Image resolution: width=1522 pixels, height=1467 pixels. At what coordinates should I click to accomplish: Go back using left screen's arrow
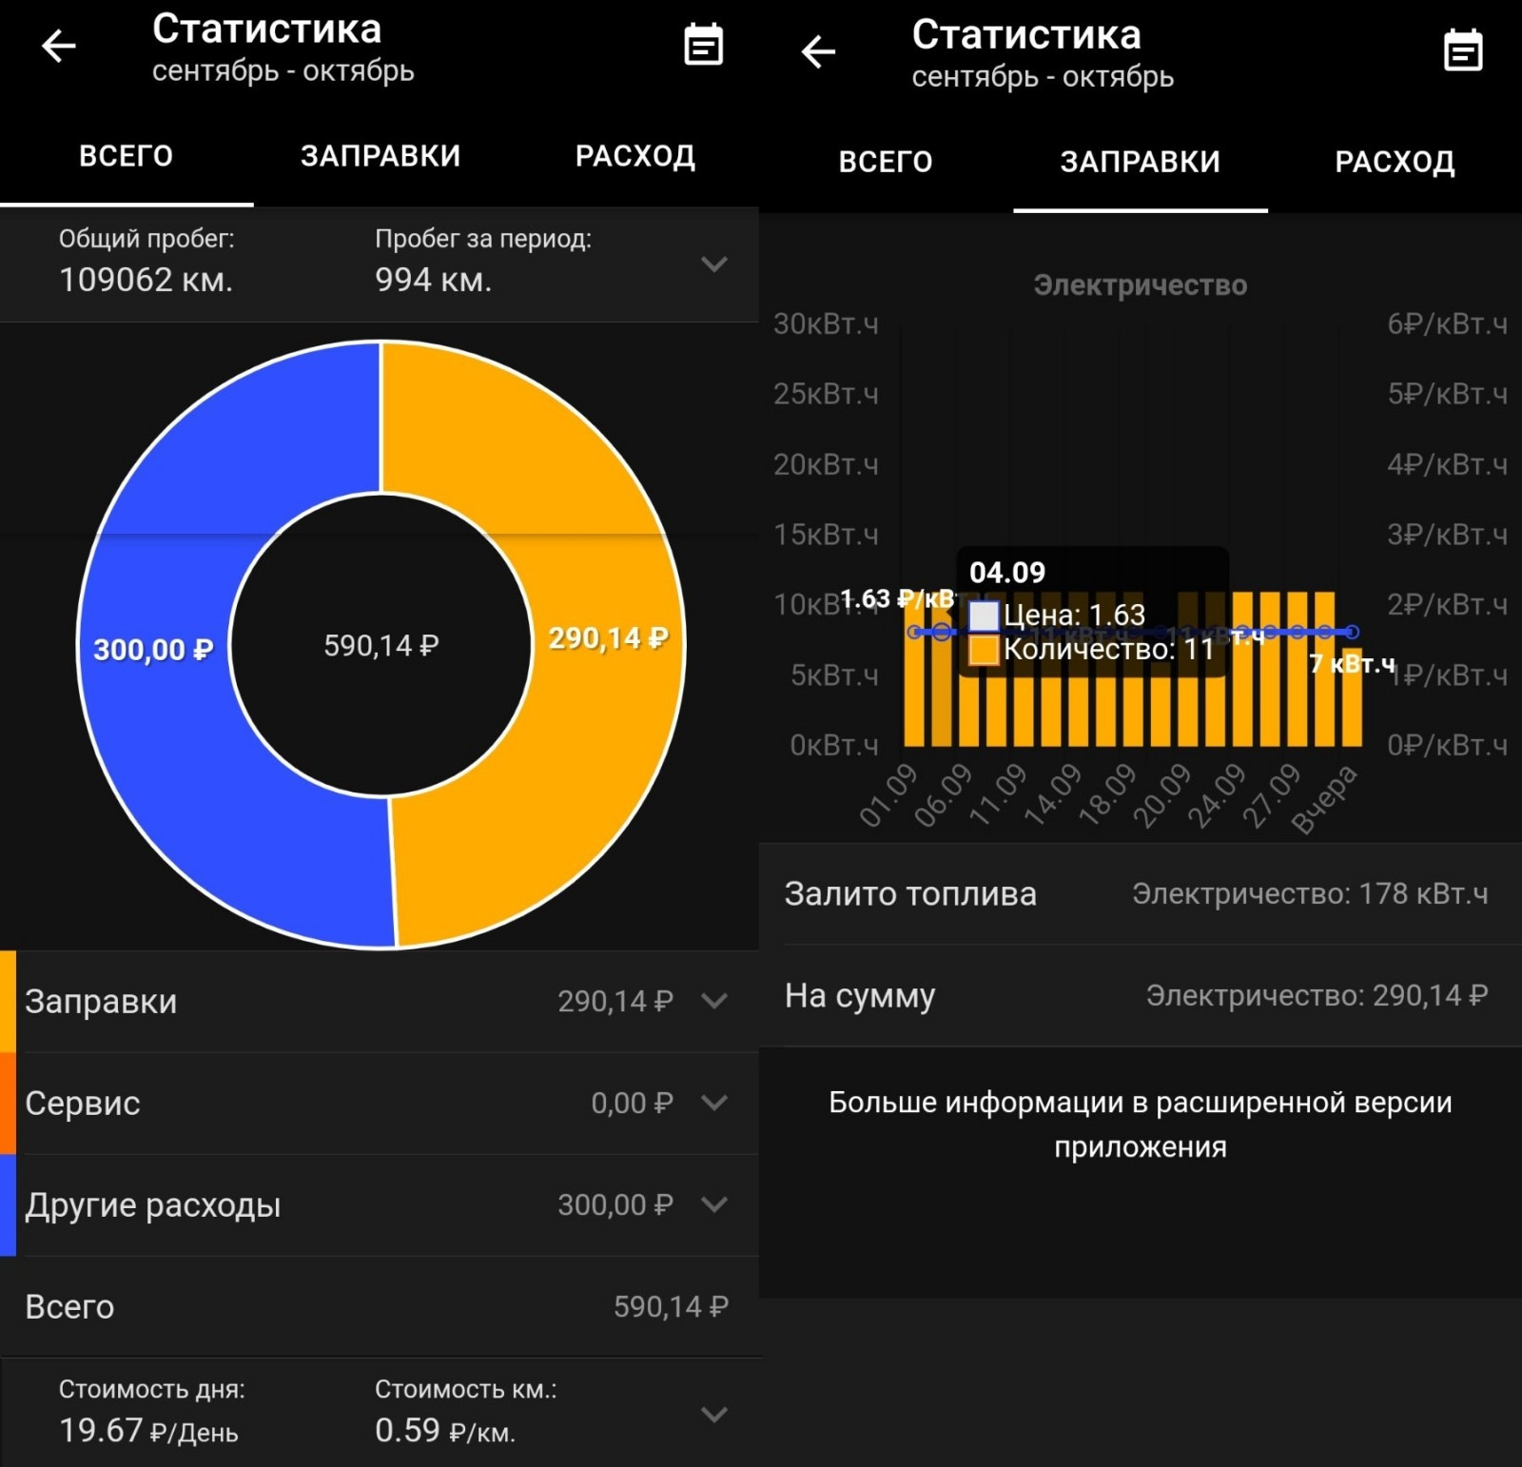(x=59, y=46)
